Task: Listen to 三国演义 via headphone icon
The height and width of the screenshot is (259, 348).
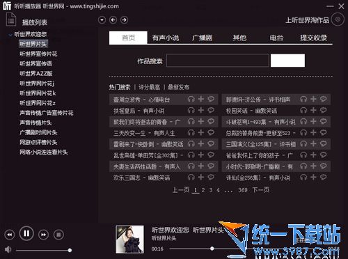Action: 303,144
